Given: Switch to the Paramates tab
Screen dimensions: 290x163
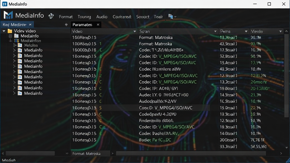Looking at the screenshot, I should (x=82, y=25).
